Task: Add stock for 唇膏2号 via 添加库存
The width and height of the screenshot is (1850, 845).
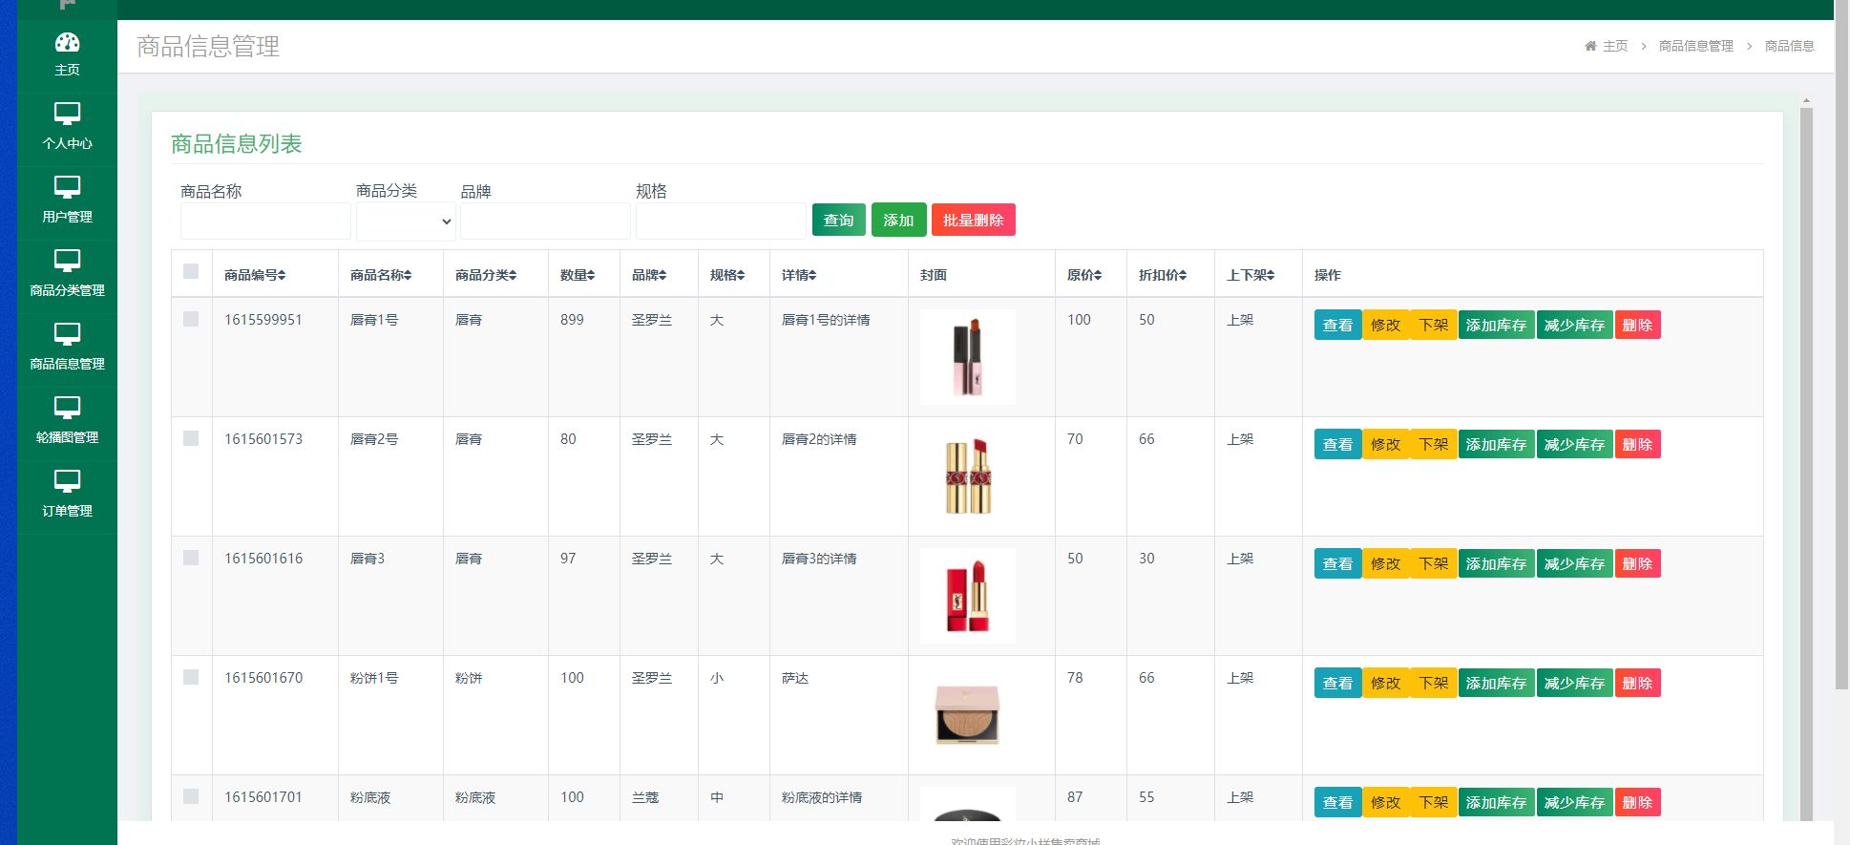Action: [1497, 444]
